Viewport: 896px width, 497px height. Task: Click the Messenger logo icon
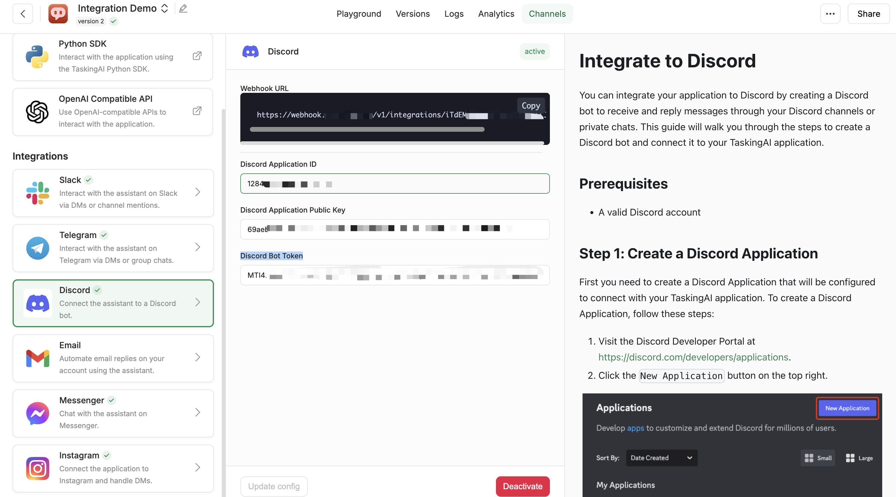click(37, 413)
